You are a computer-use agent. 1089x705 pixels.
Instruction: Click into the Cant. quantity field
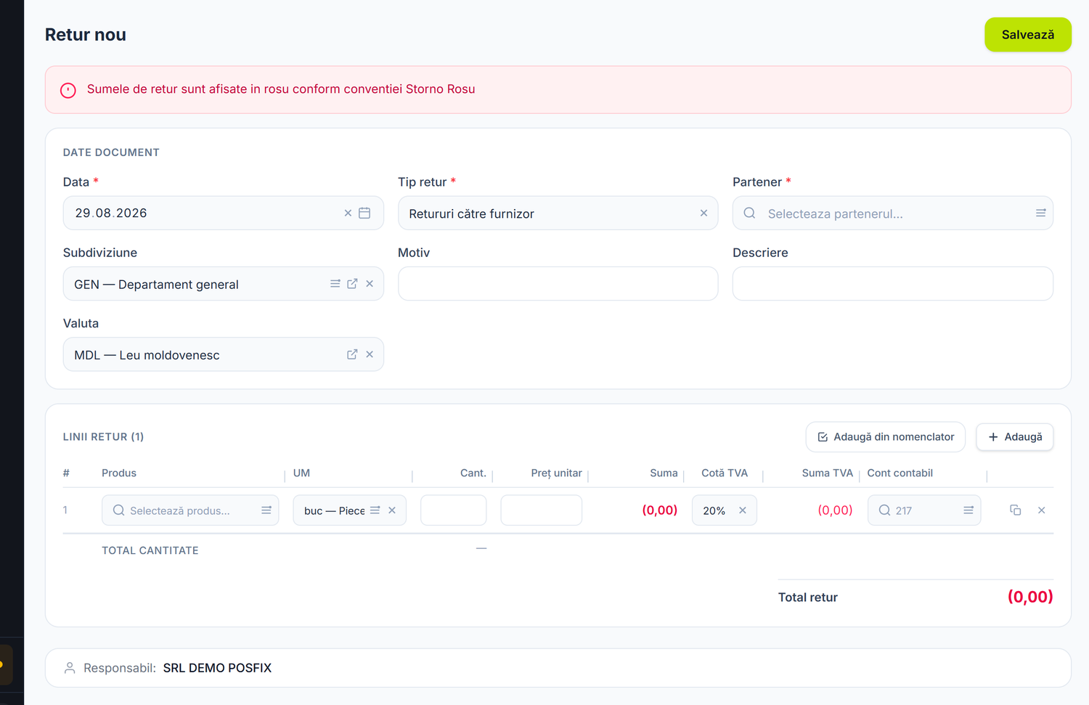[454, 510]
